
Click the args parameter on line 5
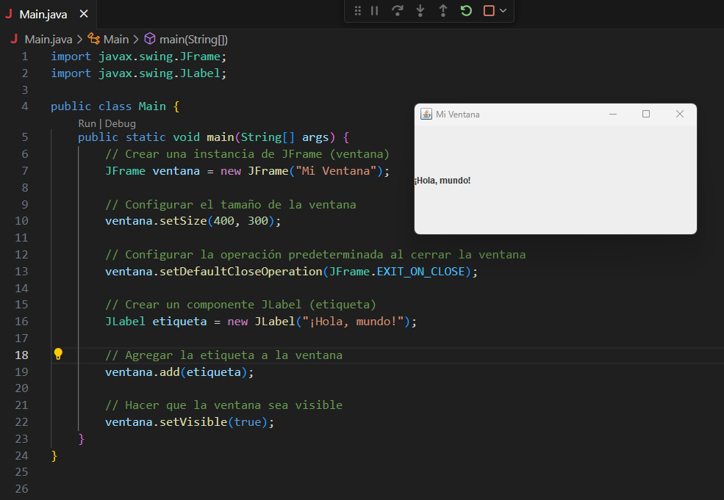coord(315,137)
